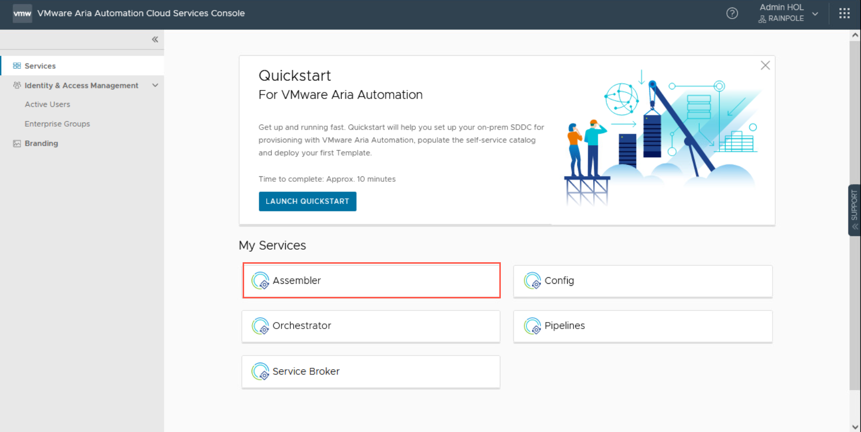Go to Enterprise Groups
This screenshot has height=432, width=861.
click(57, 124)
